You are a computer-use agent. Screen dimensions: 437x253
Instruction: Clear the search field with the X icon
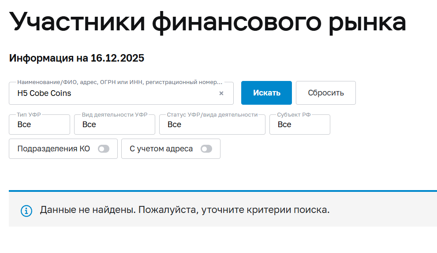coord(221,93)
